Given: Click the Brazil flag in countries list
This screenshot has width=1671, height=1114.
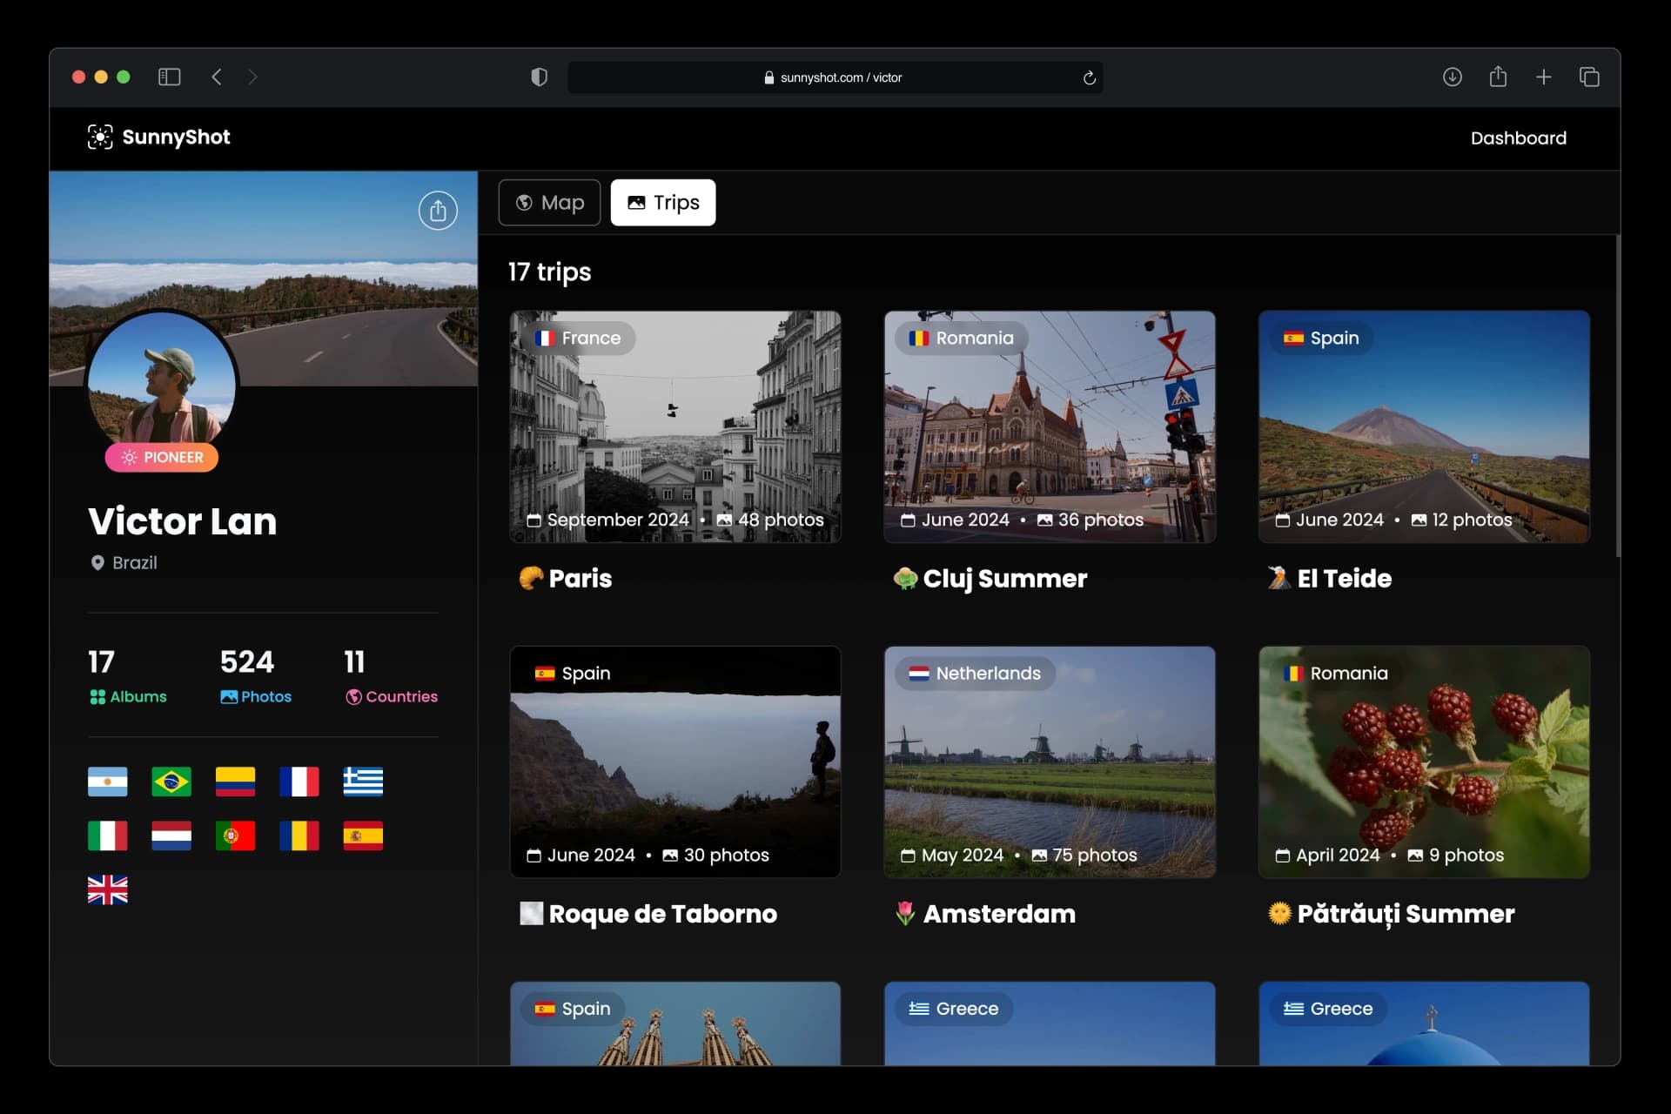Looking at the screenshot, I should pos(171,782).
